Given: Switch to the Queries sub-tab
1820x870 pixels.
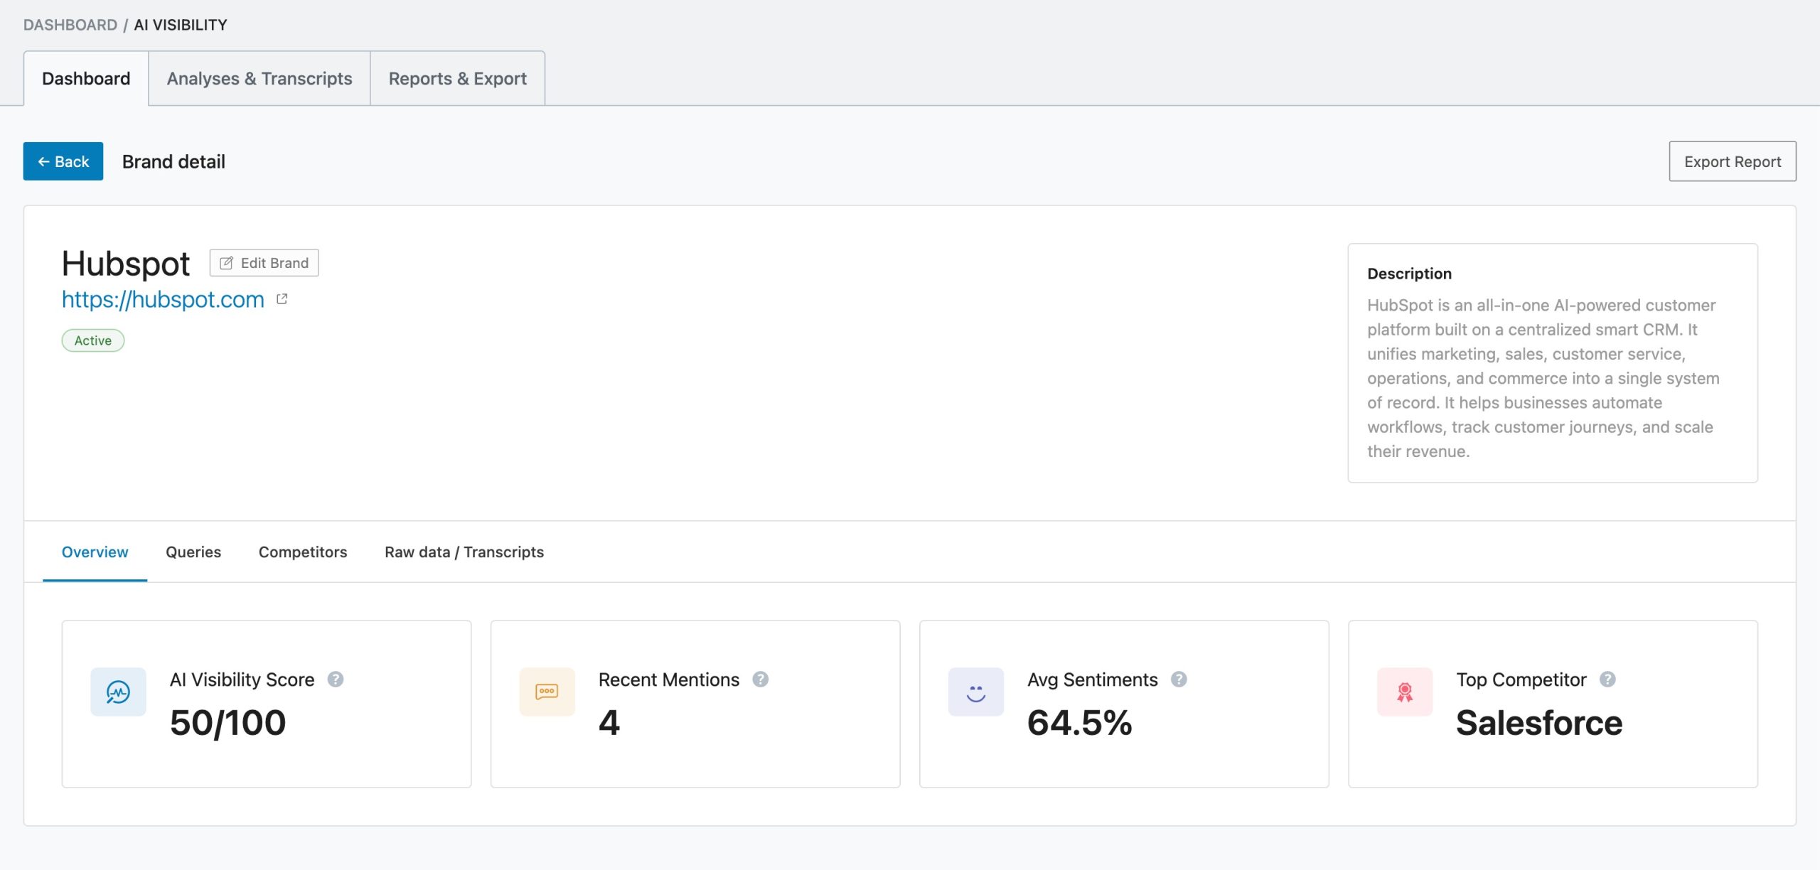Looking at the screenshot, I should point(193,552).
